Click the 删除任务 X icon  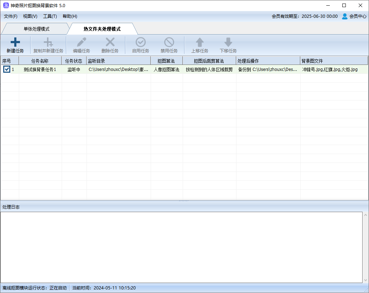pyautogui.click(x=110, y=42)
